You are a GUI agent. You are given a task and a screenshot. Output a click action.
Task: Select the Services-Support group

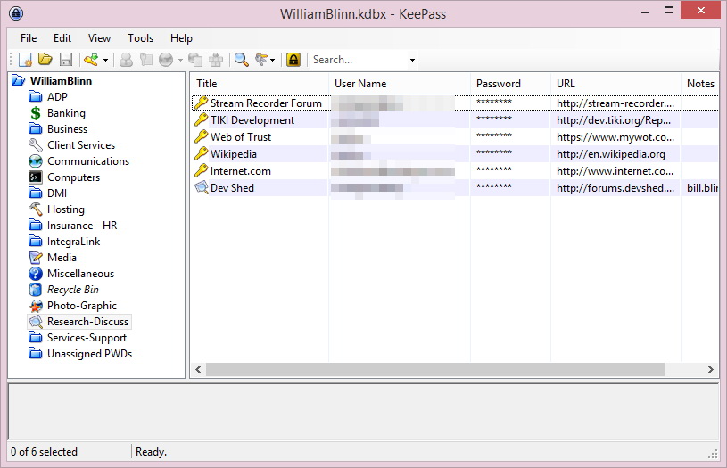87,338
